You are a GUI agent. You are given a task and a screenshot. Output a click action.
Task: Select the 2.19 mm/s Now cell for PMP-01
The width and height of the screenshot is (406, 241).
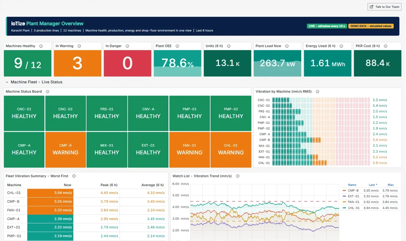[50, 236]
